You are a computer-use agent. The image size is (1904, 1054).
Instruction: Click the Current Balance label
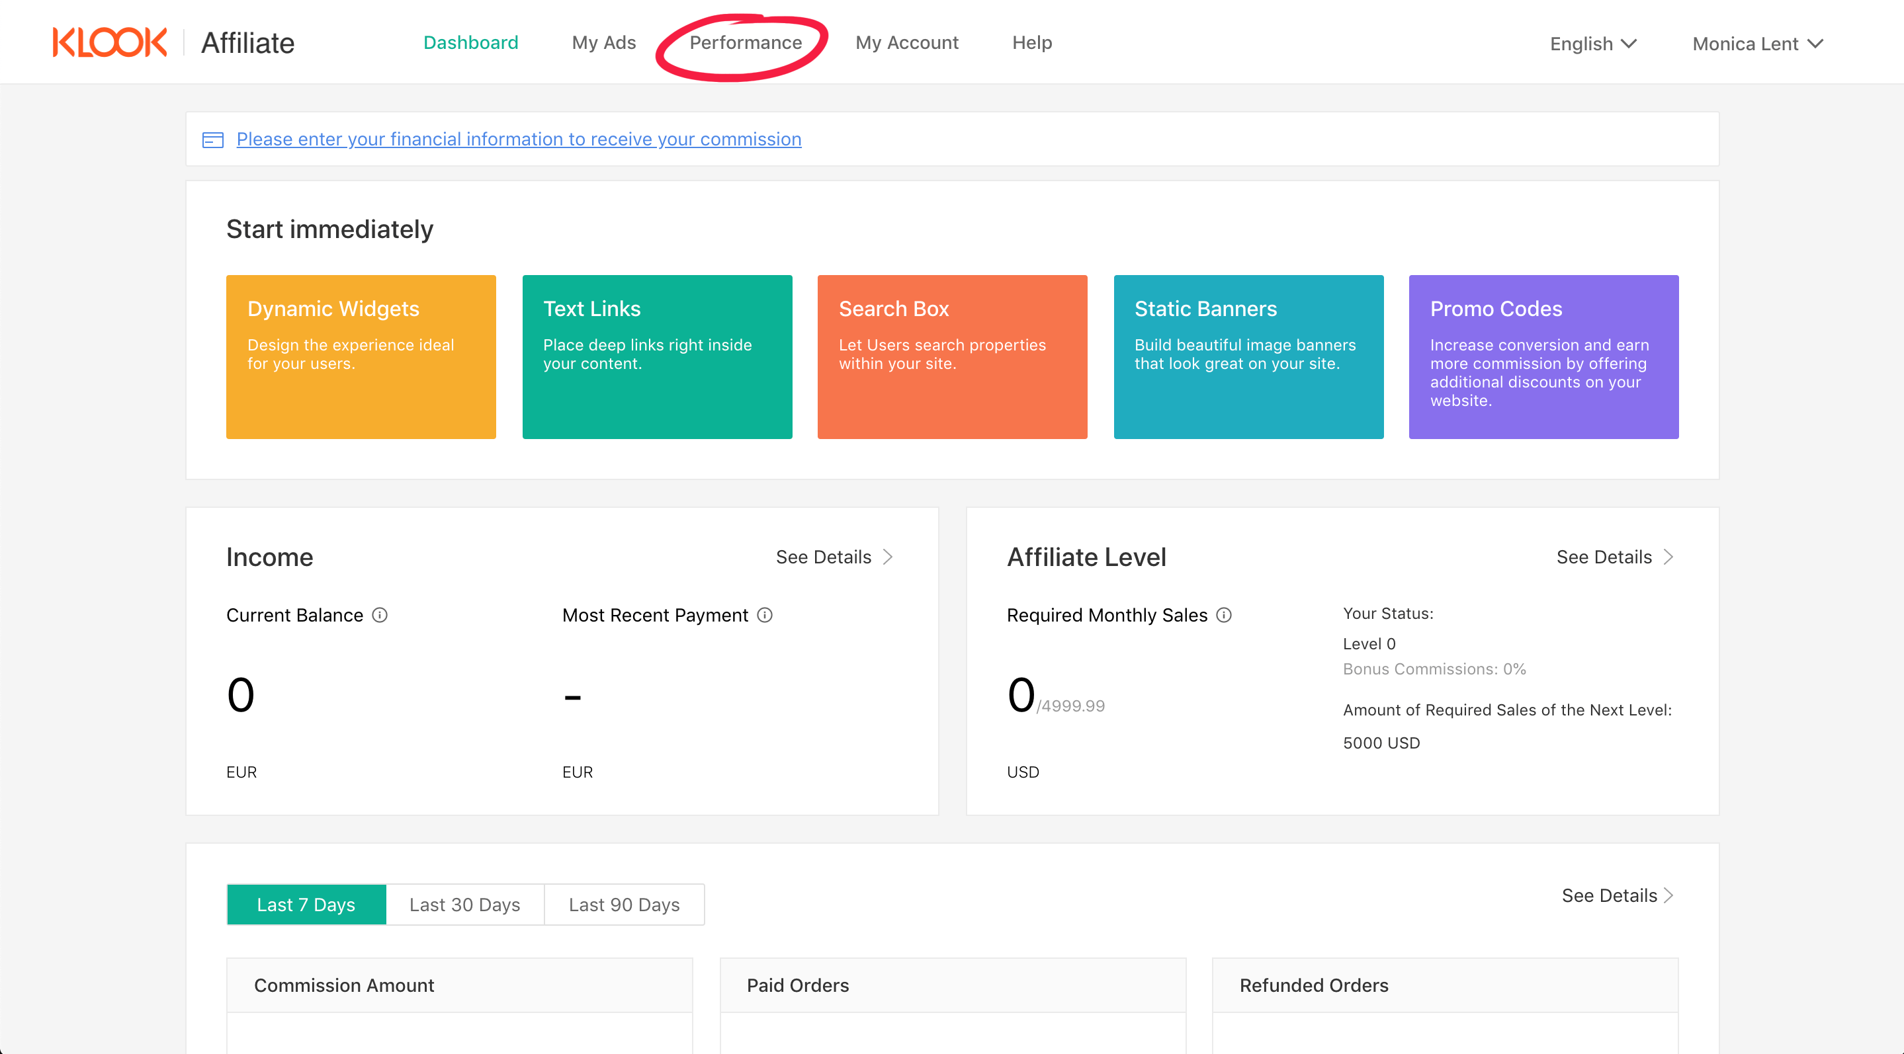(x=295, y=615)
